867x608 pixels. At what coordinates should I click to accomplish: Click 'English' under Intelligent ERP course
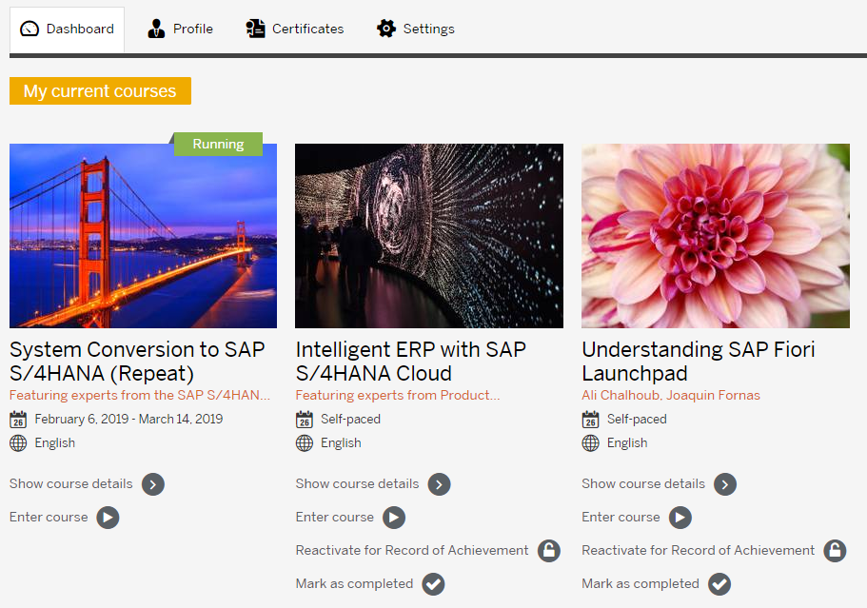click(x=341, y=442)
